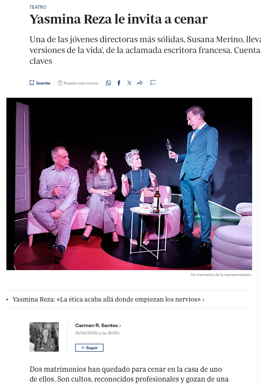Share the article on X
This screenshot has height=386, width=261.
129,83
